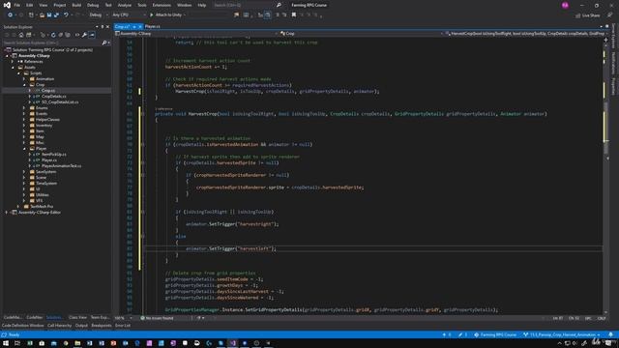The height and width of the screenshot is (348, 619).
Task: Click the user account avatar
Action: tap(565, 5)
